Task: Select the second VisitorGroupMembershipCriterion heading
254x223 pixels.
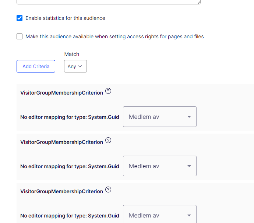Action: click(x=61, y=142)
